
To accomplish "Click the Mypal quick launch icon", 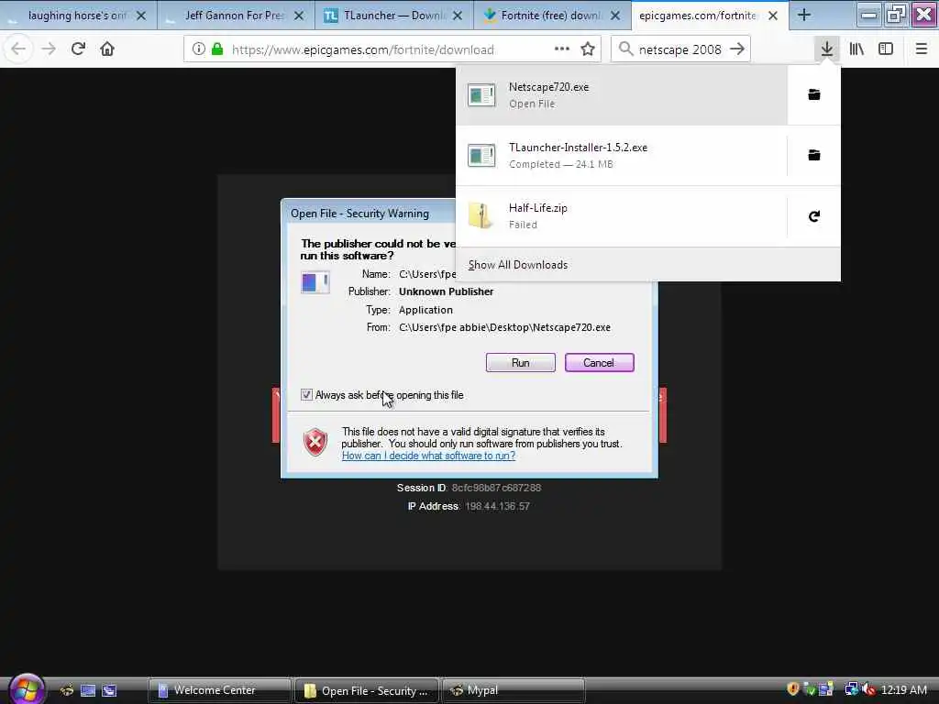I will (67, 691).
